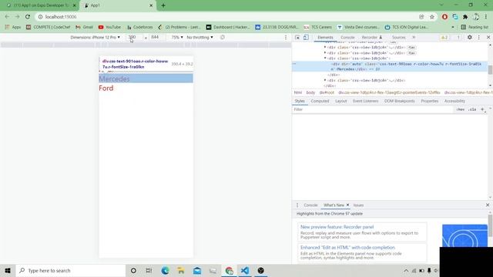Open the Codeforces bookmark
Viewport: 493px width, 277px height.
(139, 27)
